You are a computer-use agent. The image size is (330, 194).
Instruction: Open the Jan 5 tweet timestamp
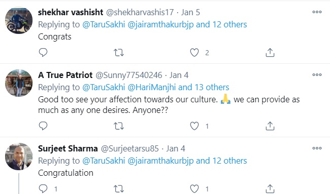point(190,12)
